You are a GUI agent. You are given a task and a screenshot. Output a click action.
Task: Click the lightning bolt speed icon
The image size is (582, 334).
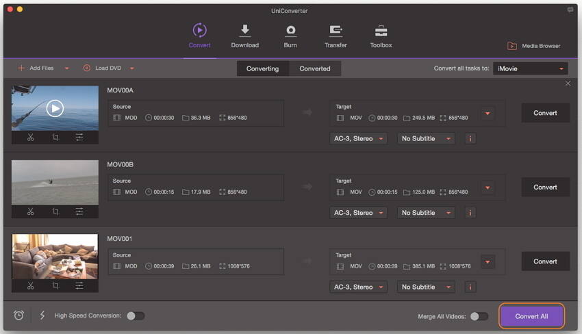(42, 316)
